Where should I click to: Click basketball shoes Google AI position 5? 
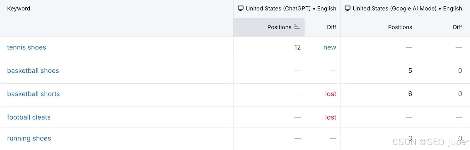410,71
